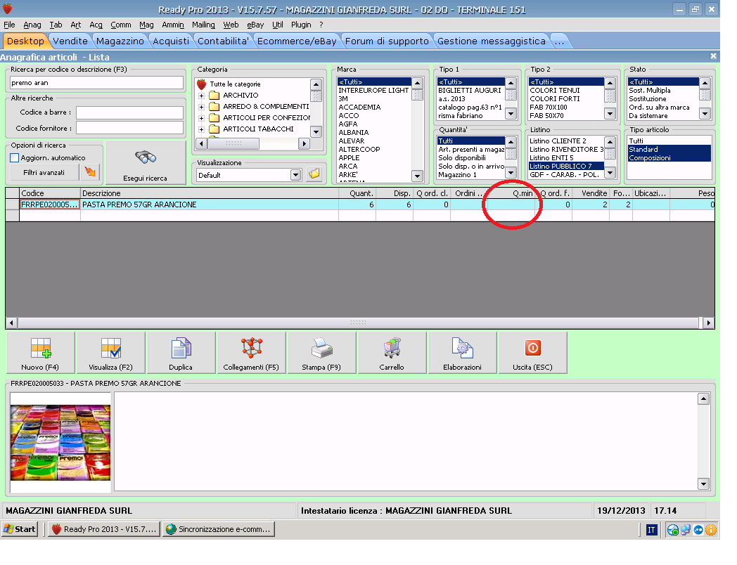Image resolution: width=737 pixels, height=565 pixels.
Task: Click the Elaborazioni gear document icon
Action: pyautogui.click(x=462, y=353)
